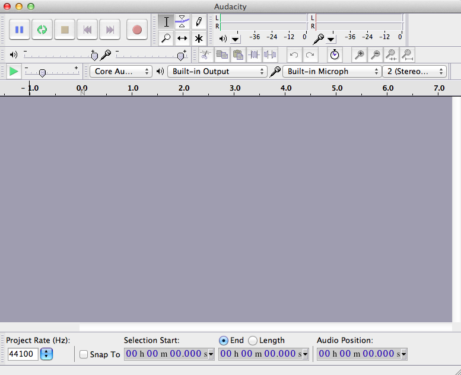The height and width of the screenshot is (375, 461).
Task: Click the playback speed slider thumb
Action: [x=42, y=72]
